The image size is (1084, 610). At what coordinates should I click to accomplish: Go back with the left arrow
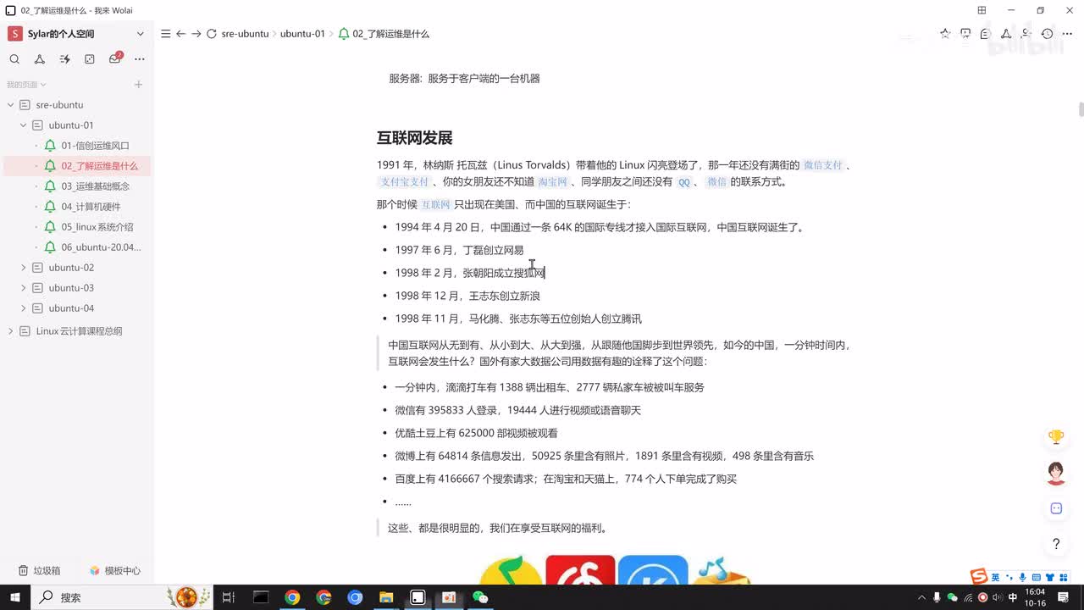180,34
